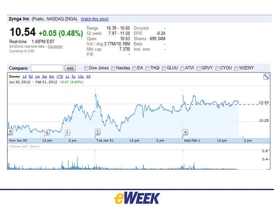274x206 pixels.
Task: Tick the EA comparison checkbox
Action: (x=134, y=68)
